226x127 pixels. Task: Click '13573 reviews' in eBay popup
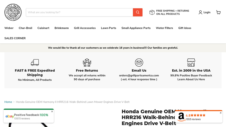click(22, 119)
